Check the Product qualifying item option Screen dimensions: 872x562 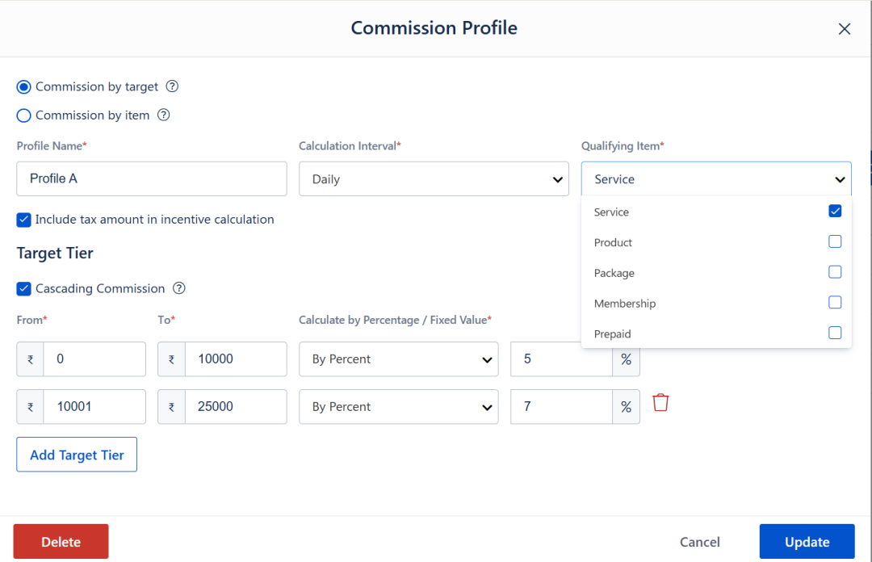click(835, 241)
